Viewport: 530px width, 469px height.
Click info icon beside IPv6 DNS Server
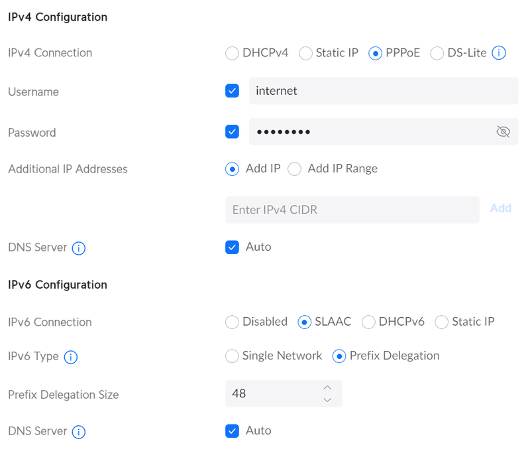[x=78, y=432]
